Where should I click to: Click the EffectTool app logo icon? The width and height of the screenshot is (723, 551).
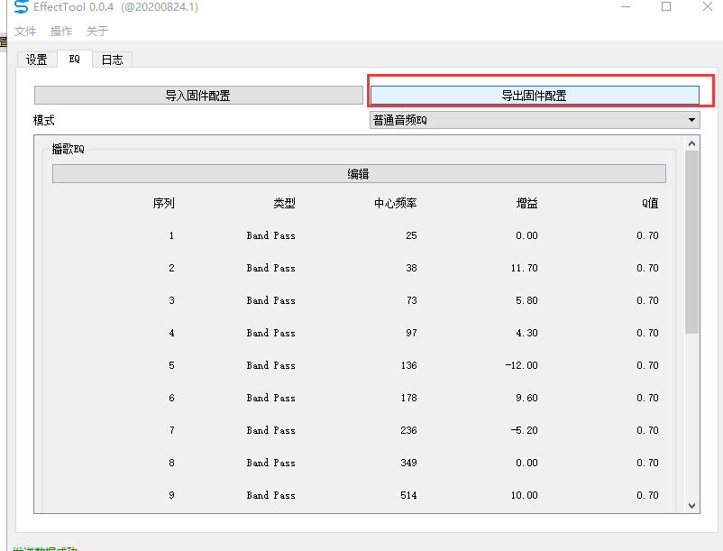pyautogui.click(x=21, y=7)
